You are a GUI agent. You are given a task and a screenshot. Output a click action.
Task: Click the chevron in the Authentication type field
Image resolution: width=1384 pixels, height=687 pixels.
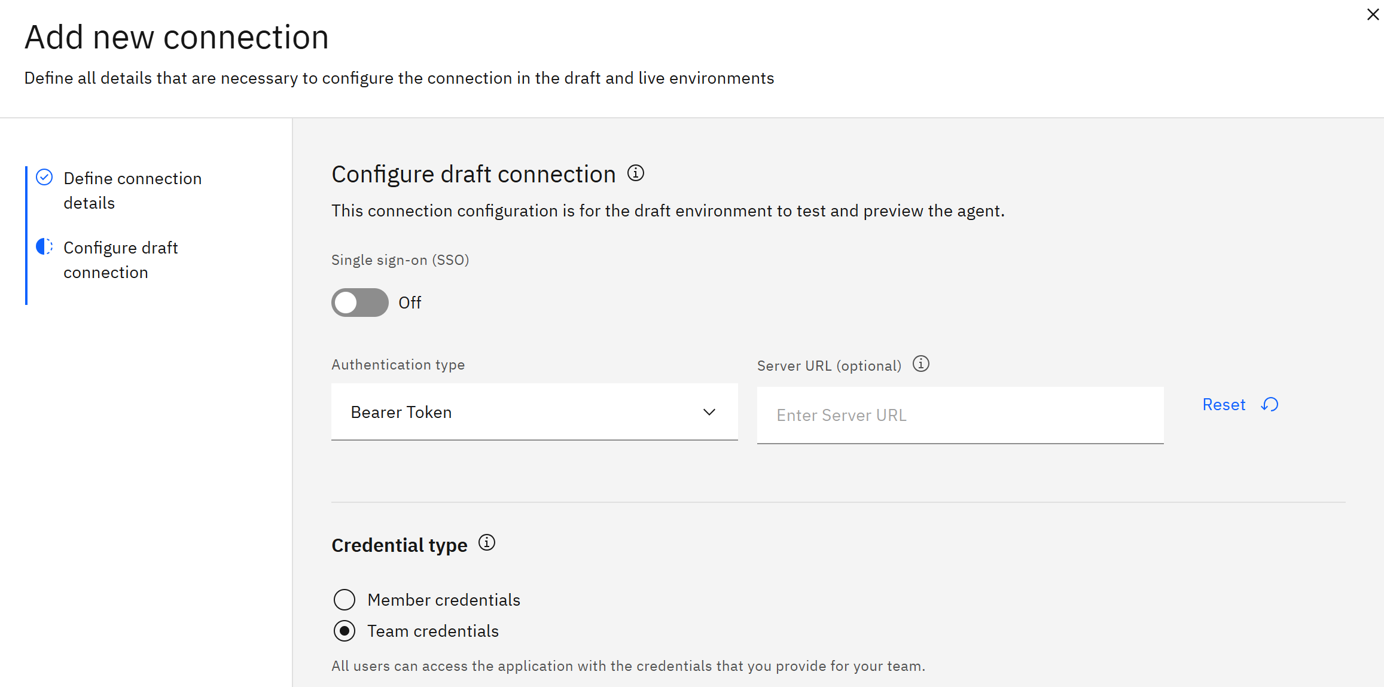point(709,412)
